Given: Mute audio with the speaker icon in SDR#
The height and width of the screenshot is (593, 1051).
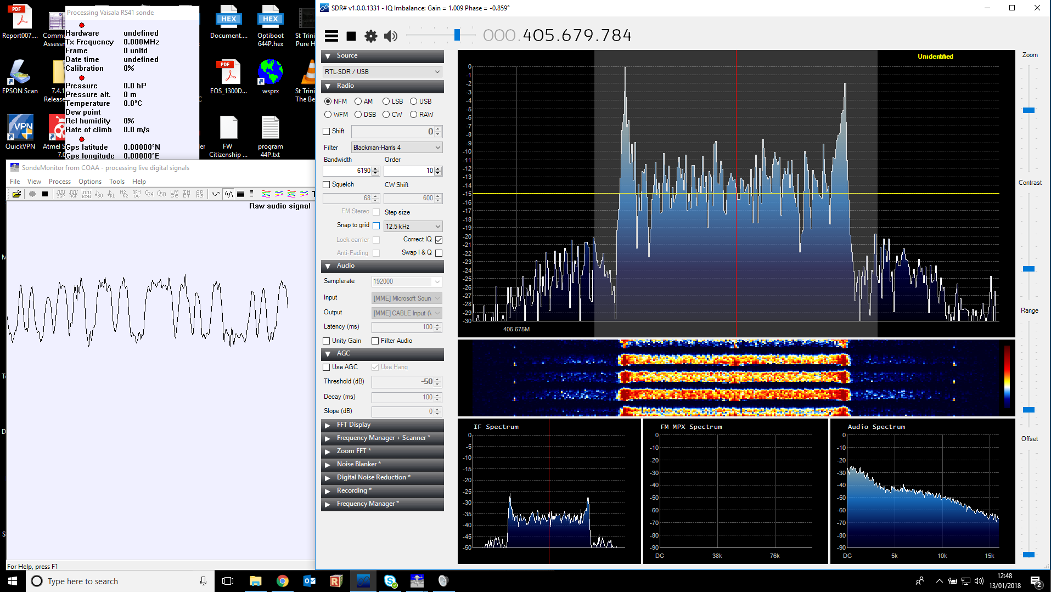Looking at the screenshot, I should click(x=390, y=36).
